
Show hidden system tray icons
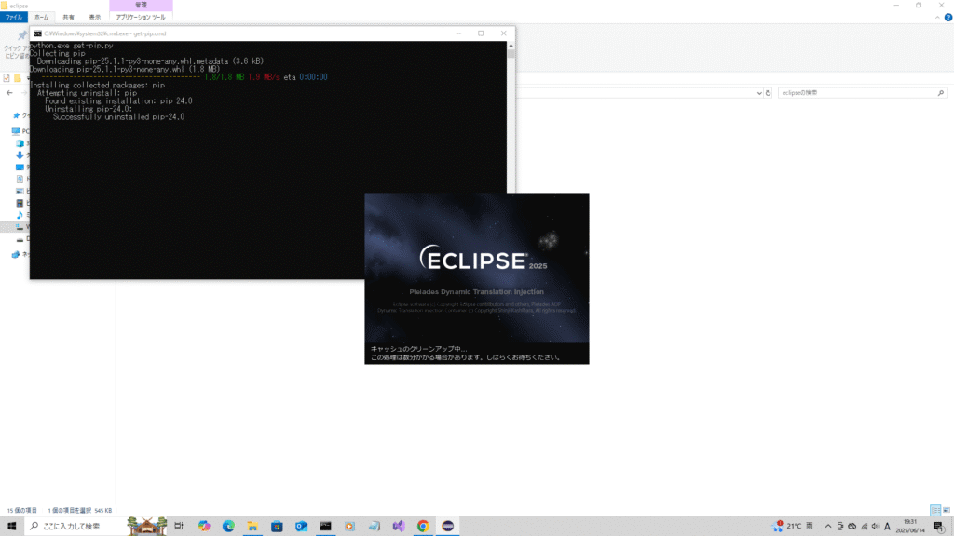coord(828,527)
